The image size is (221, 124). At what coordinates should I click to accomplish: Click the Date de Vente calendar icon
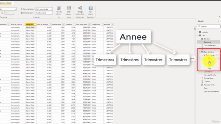pos(202,52)
